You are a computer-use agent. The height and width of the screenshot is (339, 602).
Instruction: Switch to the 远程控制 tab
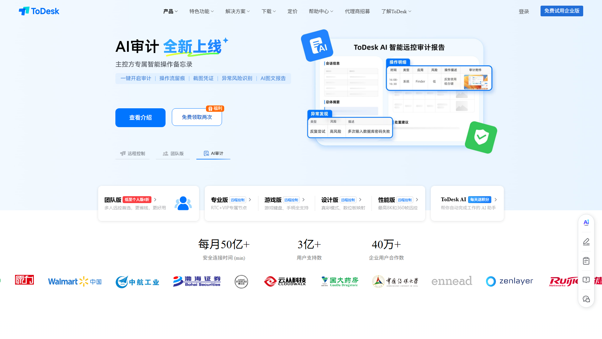133,153
